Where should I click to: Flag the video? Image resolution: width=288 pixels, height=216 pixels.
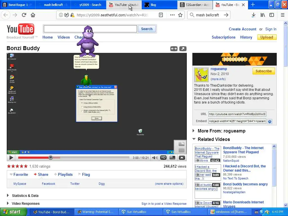pyautogui.click(x=86, y=174)
